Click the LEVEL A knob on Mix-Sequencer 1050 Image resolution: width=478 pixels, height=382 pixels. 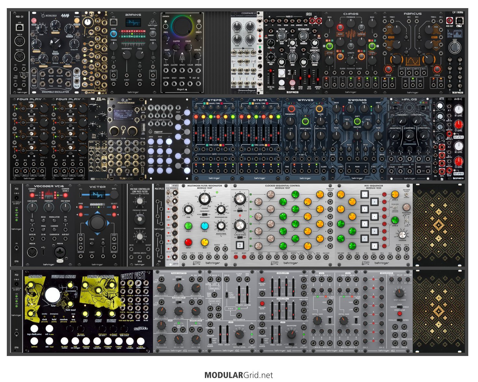pos(395,195)
